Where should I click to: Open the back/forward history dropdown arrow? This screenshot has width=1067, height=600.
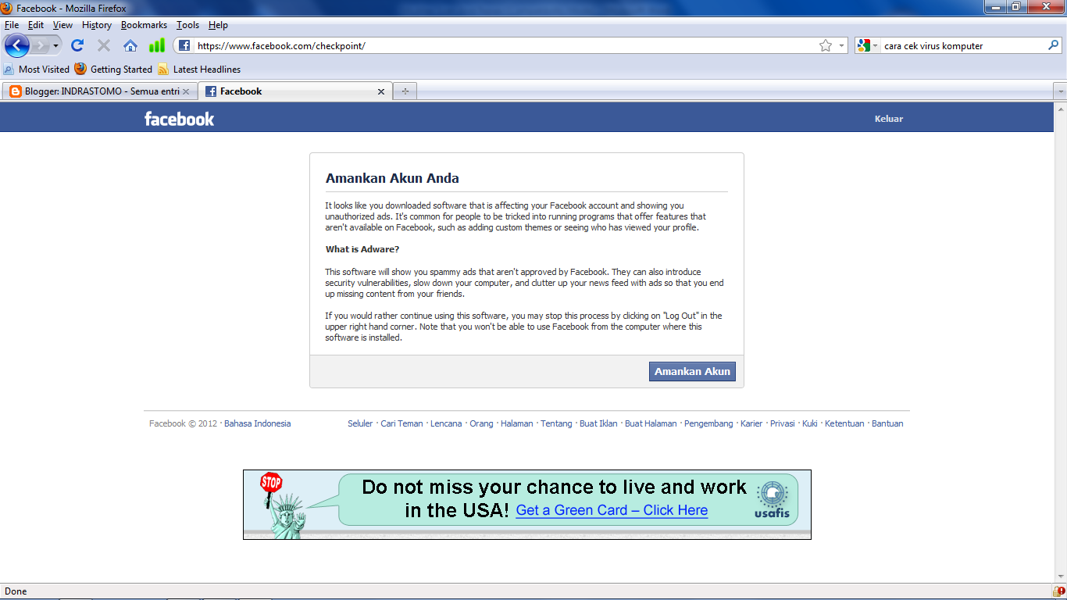click(x=55, y=46)
